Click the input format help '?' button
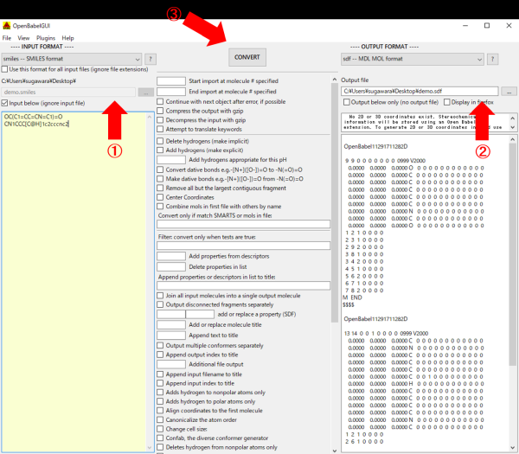 point(150,59)
